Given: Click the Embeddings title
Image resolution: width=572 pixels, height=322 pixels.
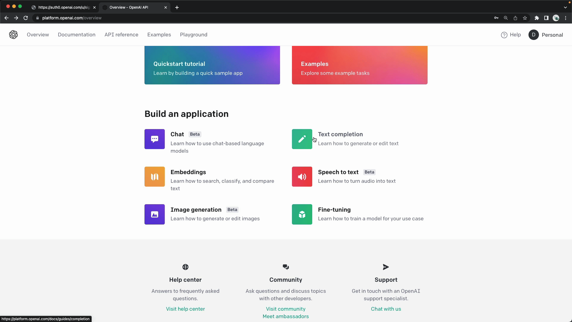Looking at the screenshot, I should (x=188, y=172).
